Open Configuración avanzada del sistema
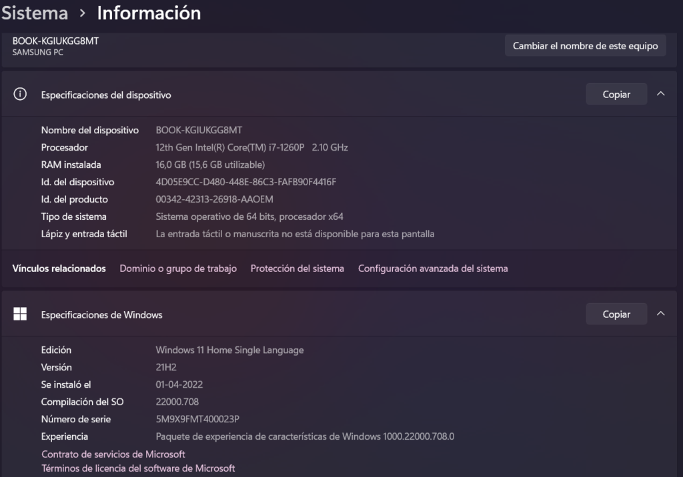The width and height of the screenshot is (683, 477). pos(433,268)
